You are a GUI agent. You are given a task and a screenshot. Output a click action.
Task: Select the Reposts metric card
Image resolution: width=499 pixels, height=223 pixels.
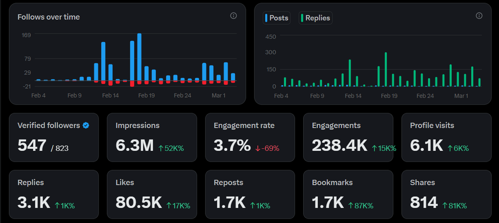[250, 194]
